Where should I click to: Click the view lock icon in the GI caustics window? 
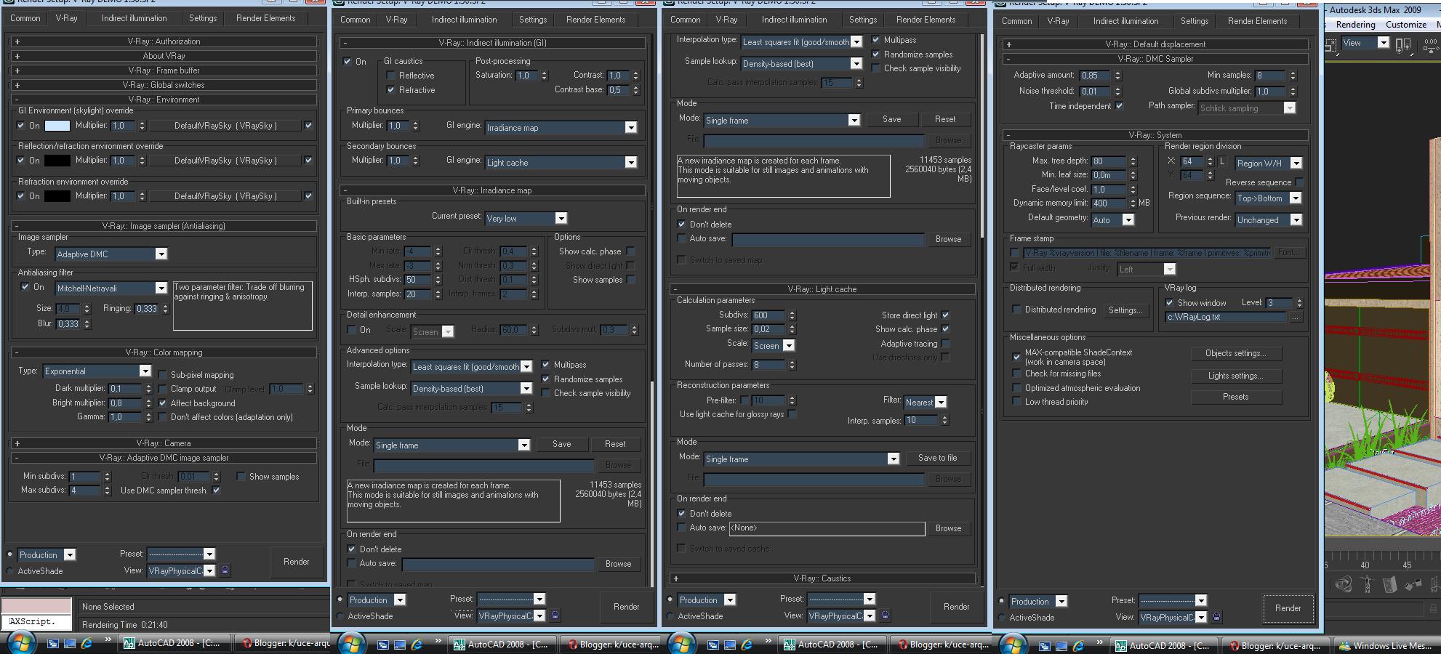(555, 615)
